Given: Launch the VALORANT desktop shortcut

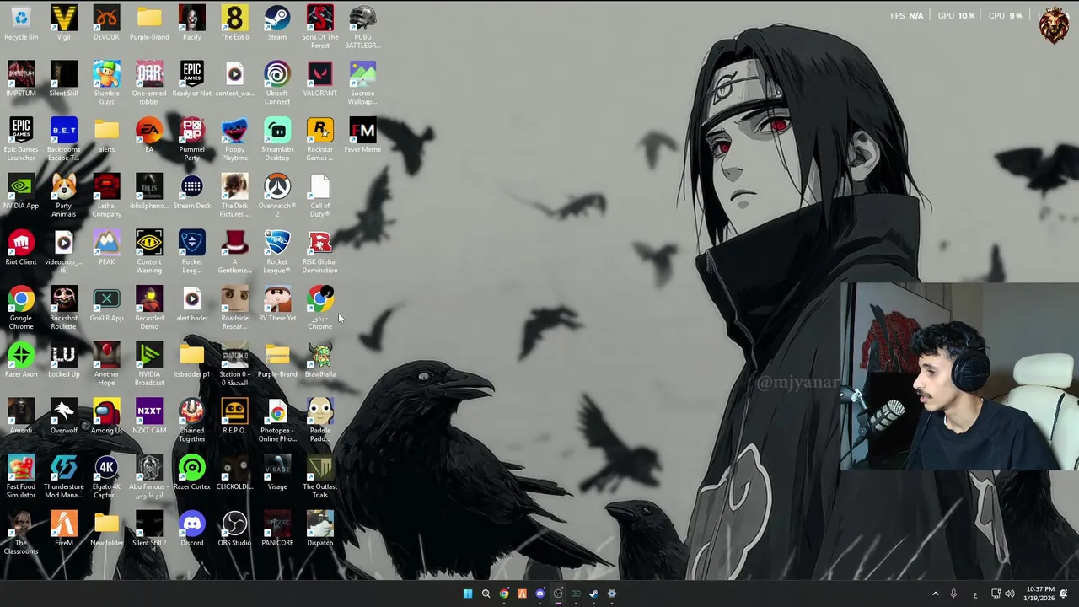Looking at the screenshot, I should pos(319,79).
